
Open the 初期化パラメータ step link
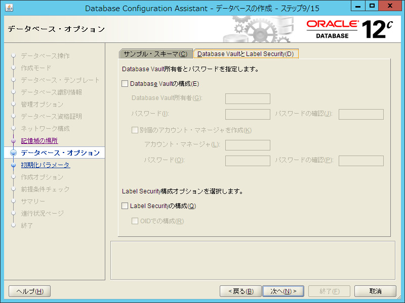tap(45, 165)
